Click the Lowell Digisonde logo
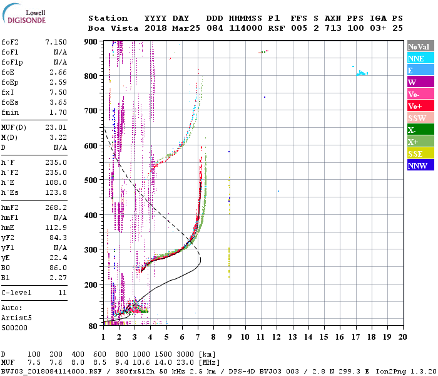Screen dimensions: 438x376 24,13
